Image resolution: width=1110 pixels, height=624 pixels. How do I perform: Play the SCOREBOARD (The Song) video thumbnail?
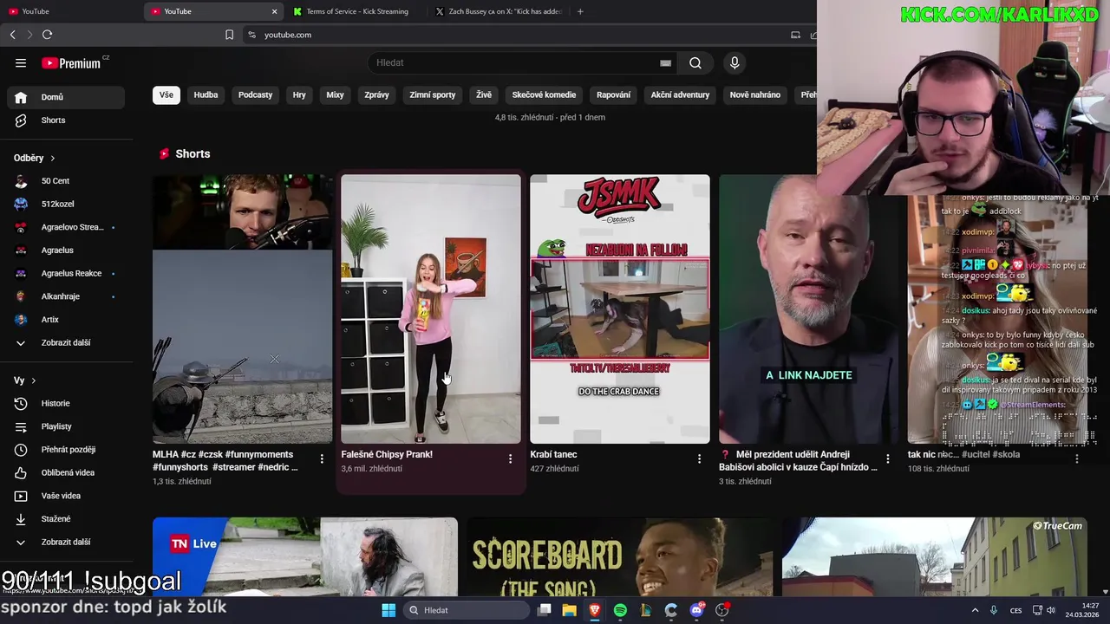(x=619, y=557)
